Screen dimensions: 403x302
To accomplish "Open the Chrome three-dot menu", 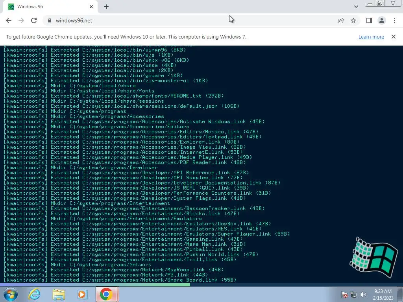I will (x=394, y=20).
